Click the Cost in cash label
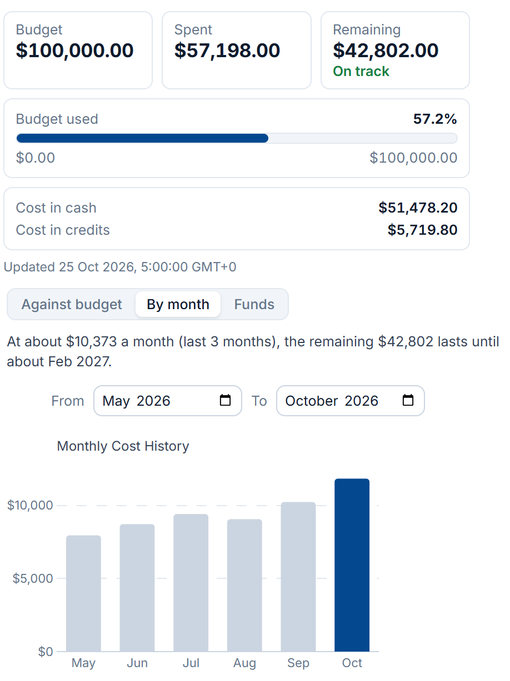 (56, 208)
